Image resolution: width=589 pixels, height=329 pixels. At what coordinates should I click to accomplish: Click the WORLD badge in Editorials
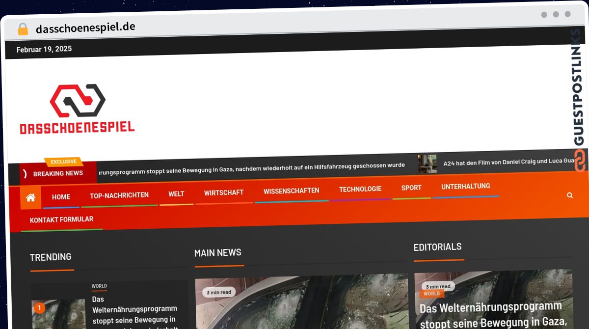[x=431, y=294]
